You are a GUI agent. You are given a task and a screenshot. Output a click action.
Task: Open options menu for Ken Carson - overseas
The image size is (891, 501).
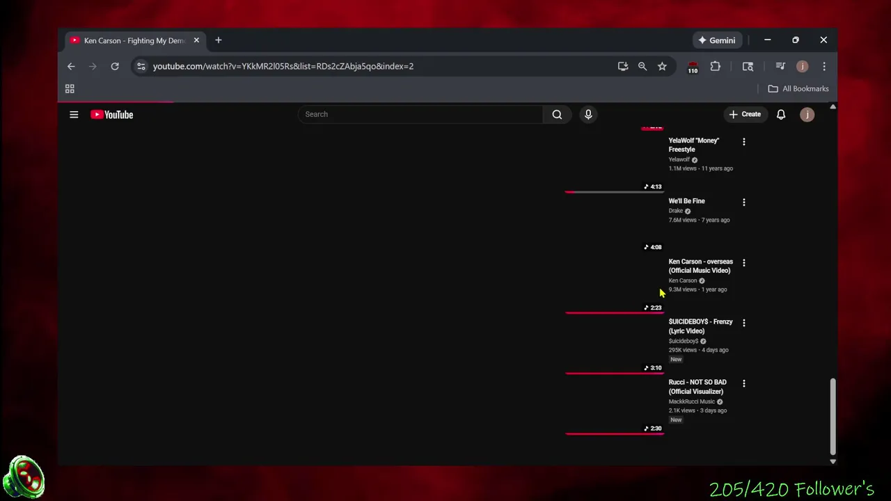(x=744, y=263)
